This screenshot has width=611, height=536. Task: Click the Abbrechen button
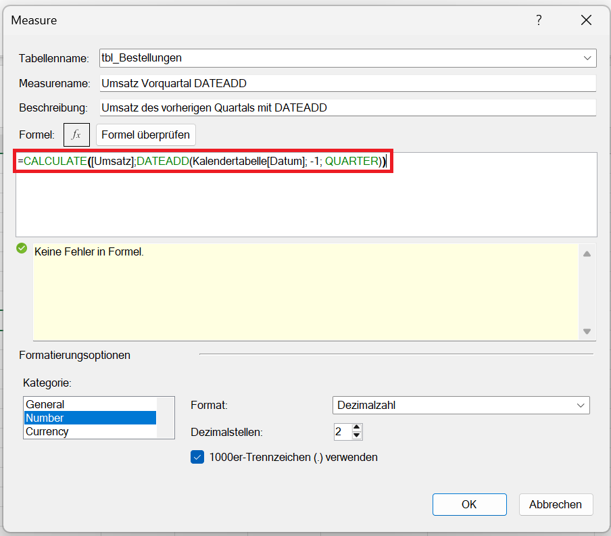pyautogui.click(x=556, y=504)
